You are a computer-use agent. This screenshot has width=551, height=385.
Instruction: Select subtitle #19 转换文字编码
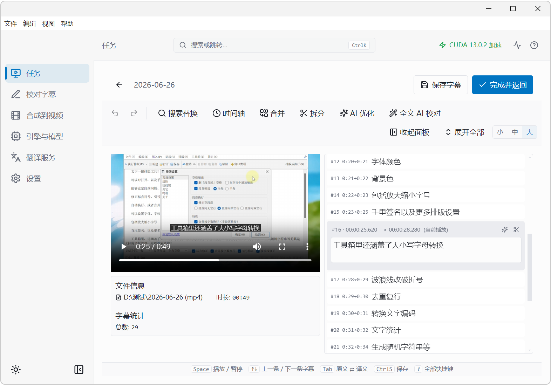click(426, 313)
